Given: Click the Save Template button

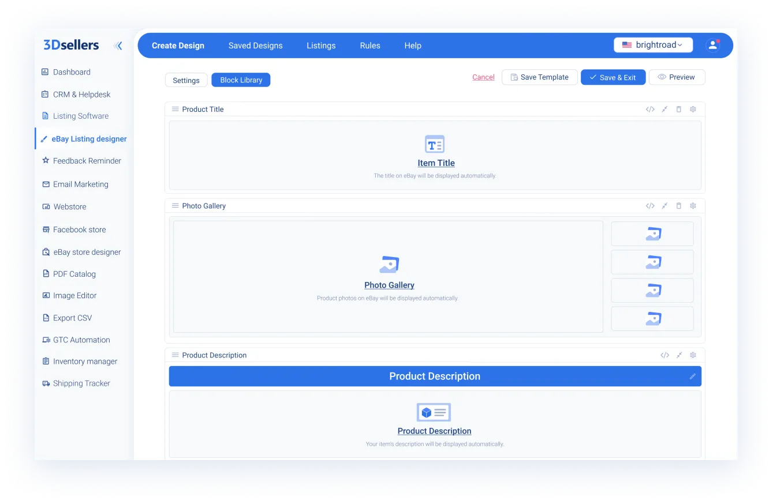Looking at the screenshot, I should coord(540,77).
